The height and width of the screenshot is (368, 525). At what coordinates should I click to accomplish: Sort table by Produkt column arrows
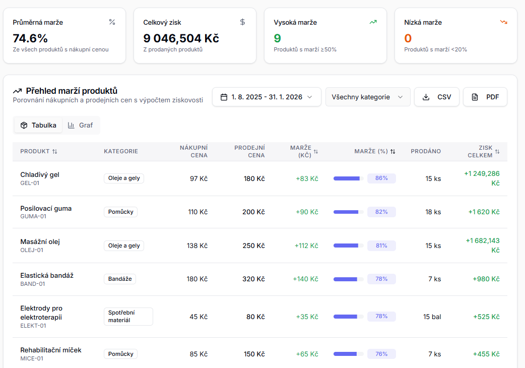(55, 152)
